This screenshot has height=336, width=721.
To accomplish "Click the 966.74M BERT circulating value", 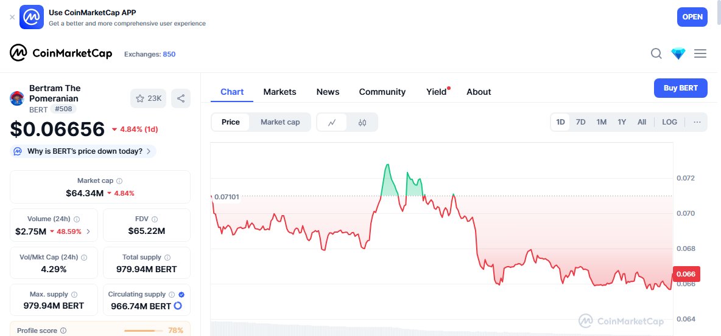I will click(x=141, y=306).
